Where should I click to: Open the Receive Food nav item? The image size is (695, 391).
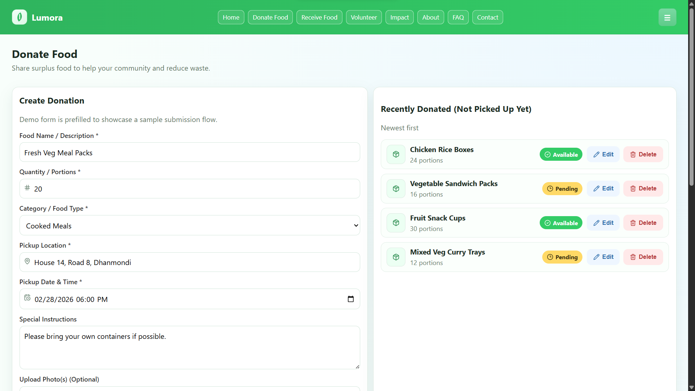pos(319,17)
